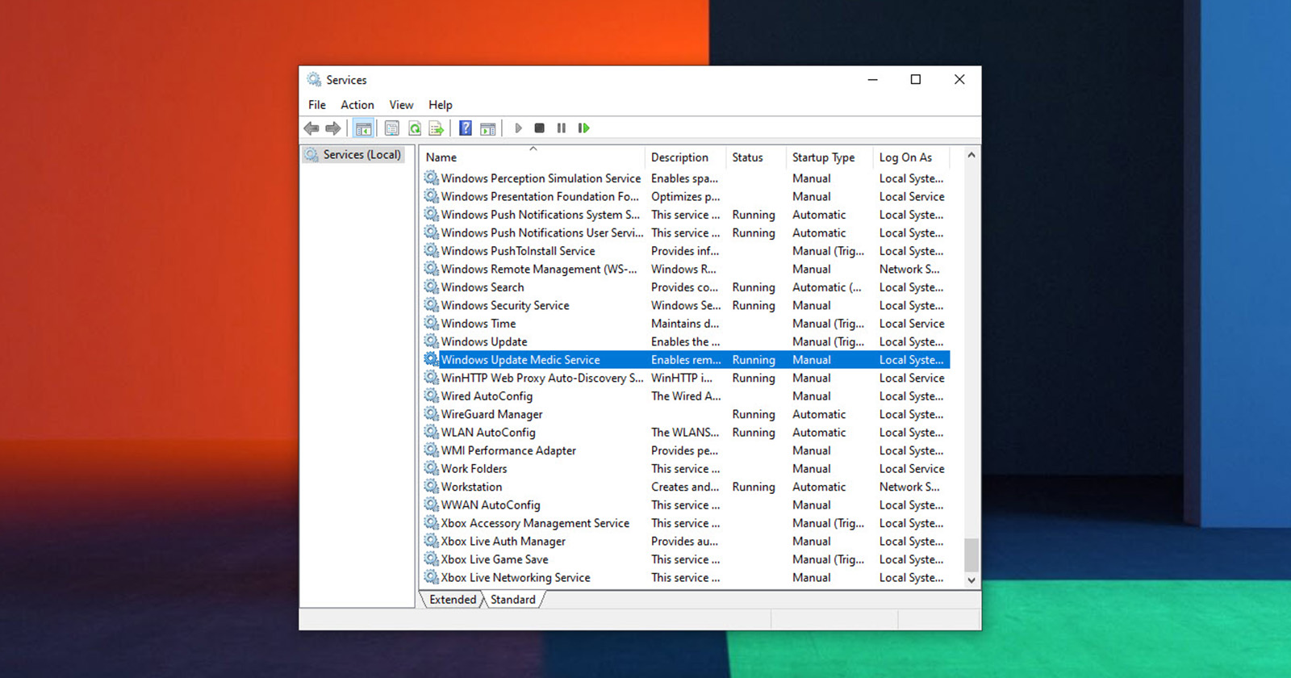Click the vertical scrollbar thumb in services list
Viewport: 1291px width, 678px height.
tap(971, 555)
